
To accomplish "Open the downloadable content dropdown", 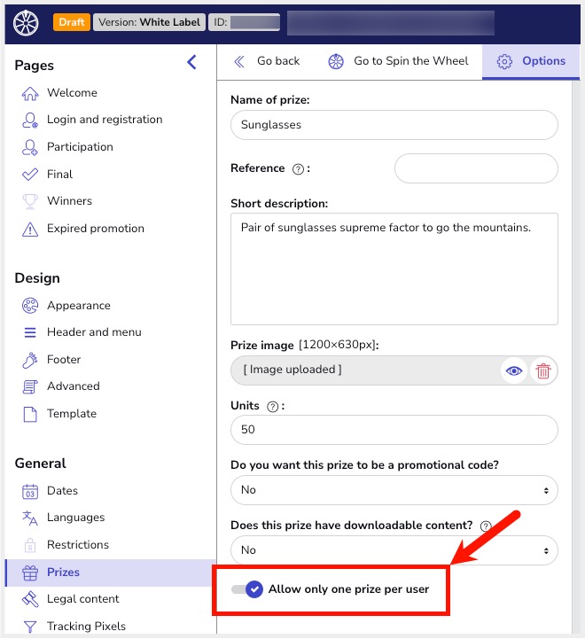I will point(394,549).
